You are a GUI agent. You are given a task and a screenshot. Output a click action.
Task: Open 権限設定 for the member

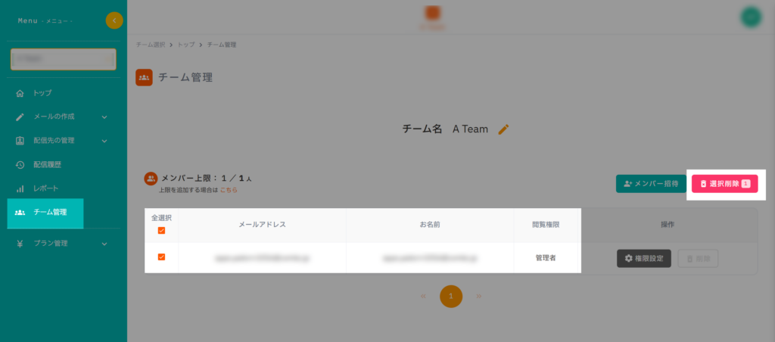click(643, 259)
